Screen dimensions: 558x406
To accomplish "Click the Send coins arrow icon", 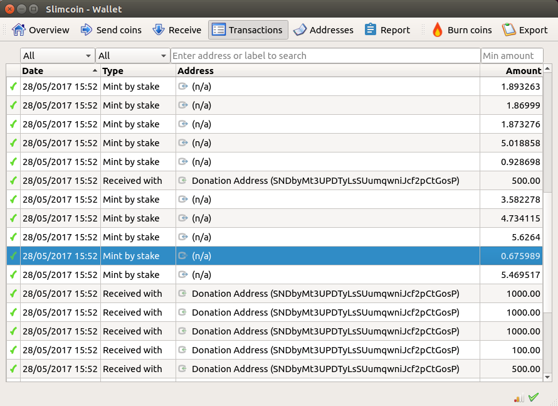I will [x=86, y=29].
